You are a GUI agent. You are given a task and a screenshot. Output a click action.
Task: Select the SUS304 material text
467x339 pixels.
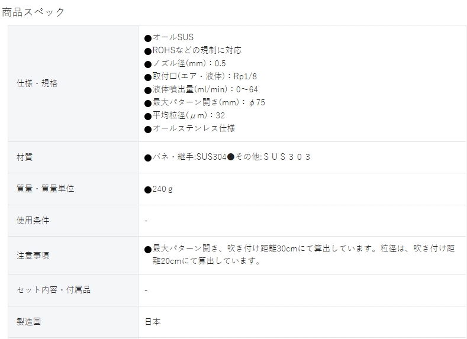click(x=211, y=157)
